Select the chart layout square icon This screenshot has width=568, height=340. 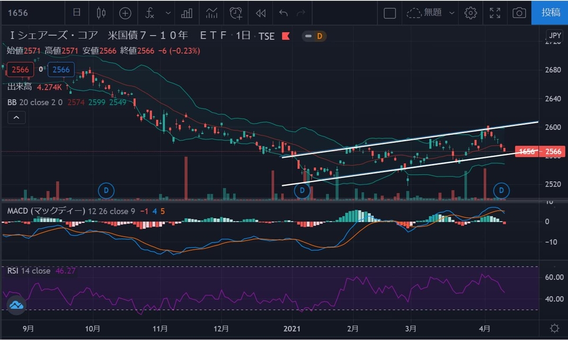(x=390, y=13)
